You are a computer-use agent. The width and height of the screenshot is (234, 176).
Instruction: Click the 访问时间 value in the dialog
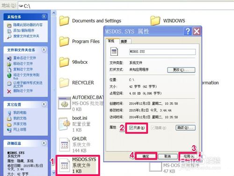154,117
